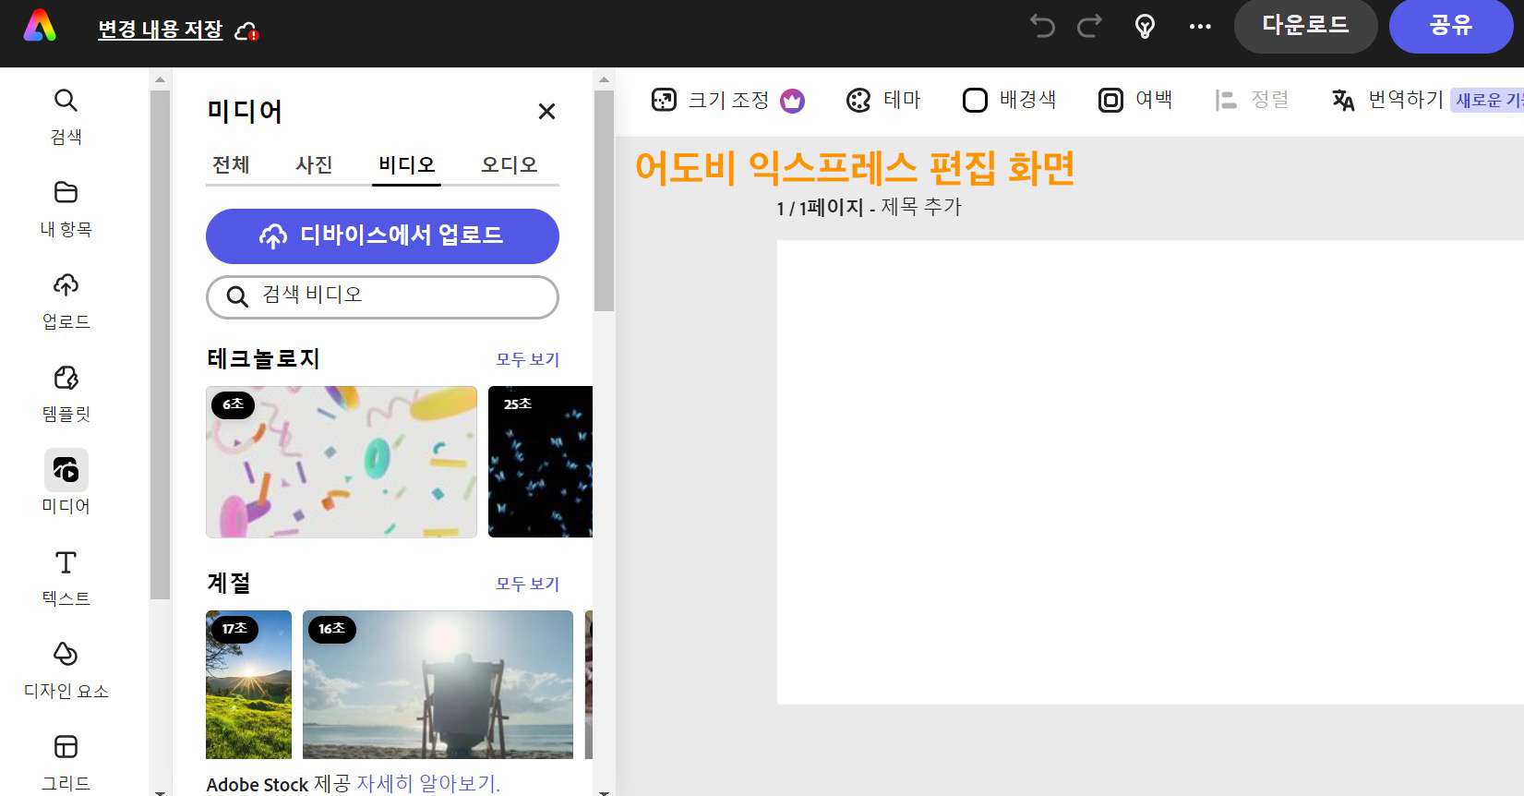Screen dimensions: 1524x796
Task: Click media panel scrollbar thumb
Action: [x=605, y=200]
